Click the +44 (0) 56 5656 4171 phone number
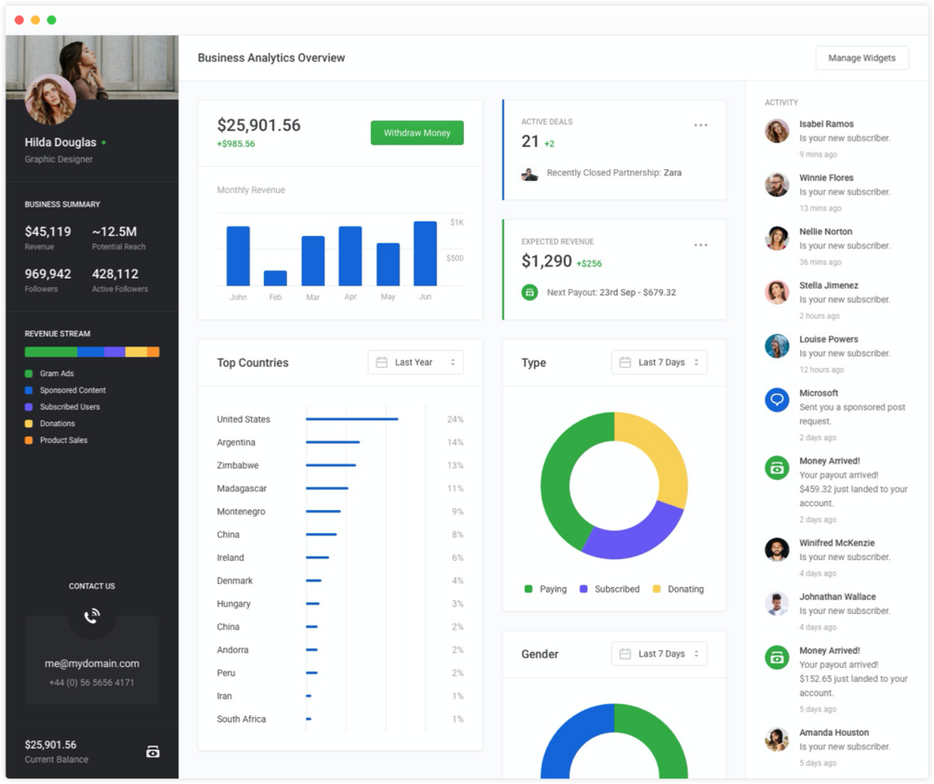 click(92, 682)
